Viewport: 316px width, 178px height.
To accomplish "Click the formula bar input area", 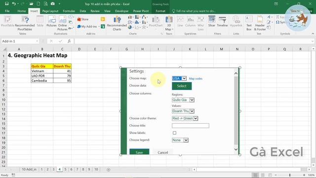I will pos(193,41).
